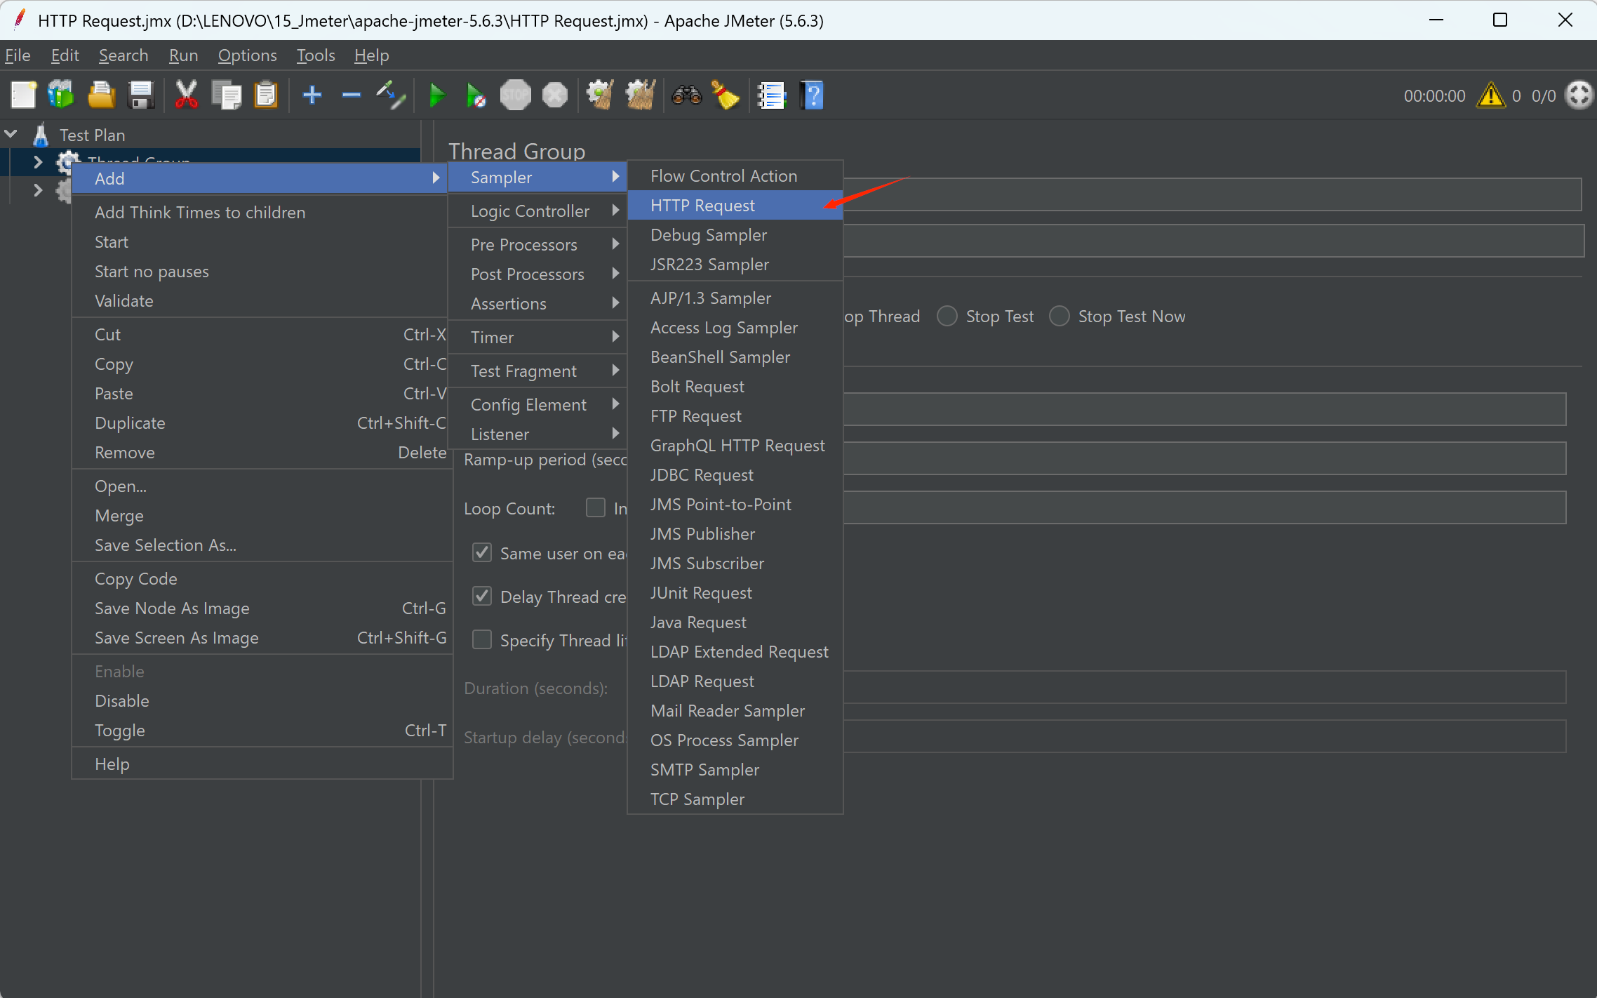Screen dimensions: 1597x998
Task: Click the Open file folder icon
Action: (102, 95)
